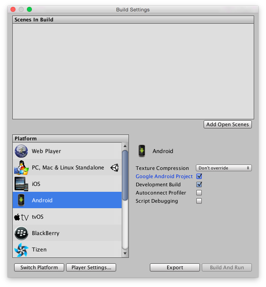Click the BlackBerry logo icon

click(21, 233)
